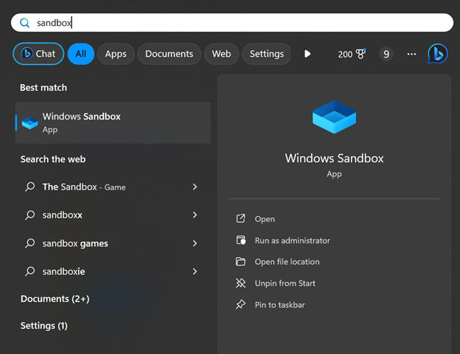Viewport: 460px width, 354px height.
Task: Open the Windows Sandbox best match result
Action: [x=113, y=123]
